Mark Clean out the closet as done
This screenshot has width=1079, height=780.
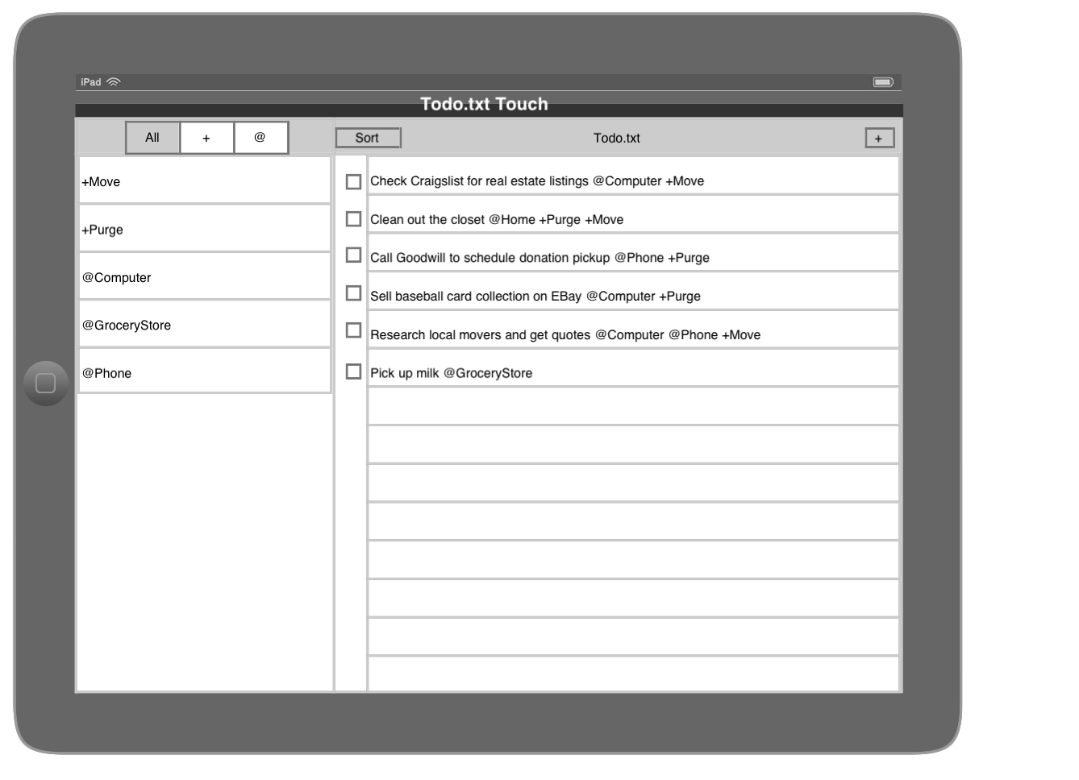pos(353,219)
